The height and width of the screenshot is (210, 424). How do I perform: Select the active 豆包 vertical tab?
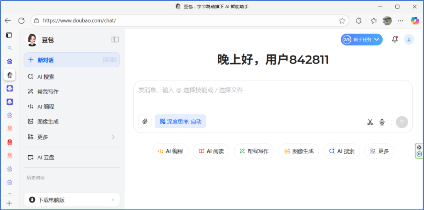tap(9, 75)
